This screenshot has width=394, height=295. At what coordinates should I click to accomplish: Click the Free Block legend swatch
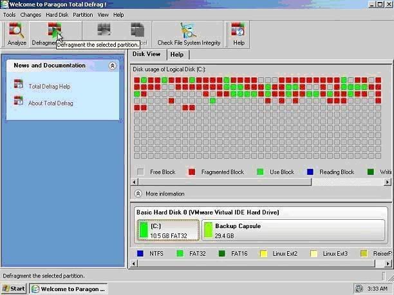140,172
